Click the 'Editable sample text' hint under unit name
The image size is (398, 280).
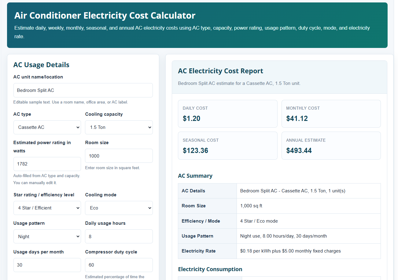71,102
